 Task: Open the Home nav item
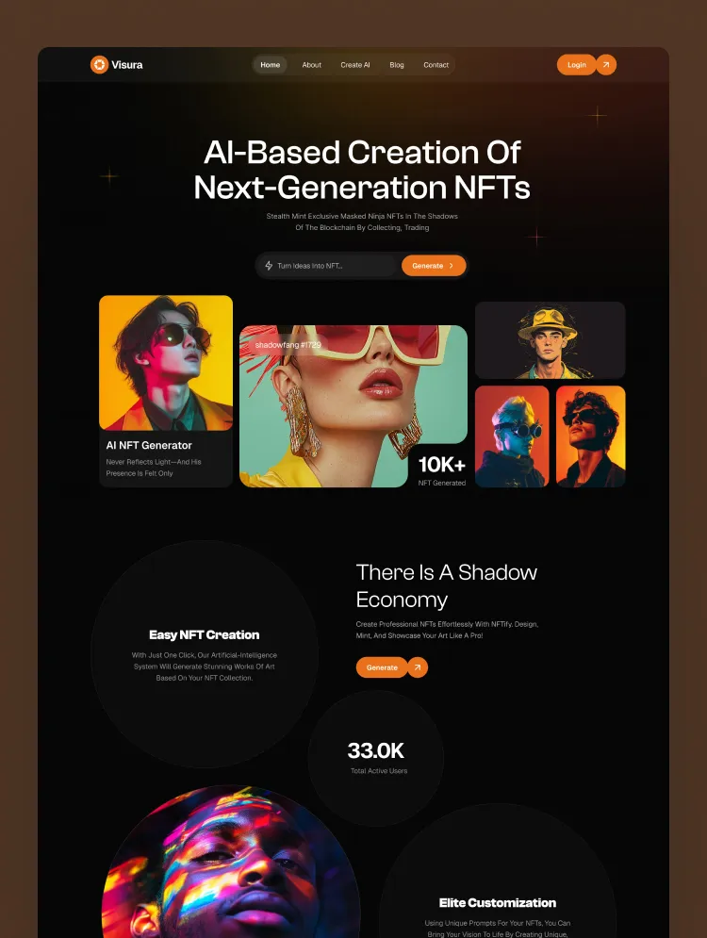pyautogui.click(x=271, y=65)
